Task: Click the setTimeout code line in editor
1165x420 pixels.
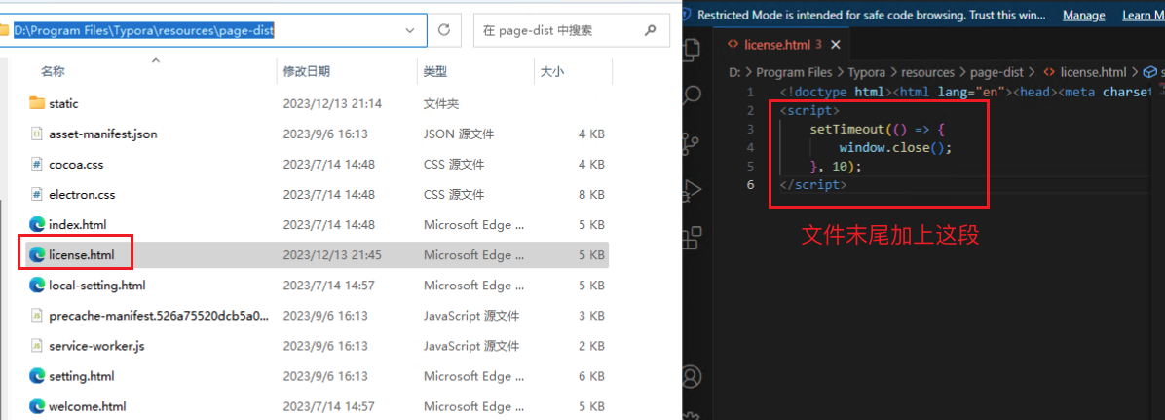Action: (879, 129)
